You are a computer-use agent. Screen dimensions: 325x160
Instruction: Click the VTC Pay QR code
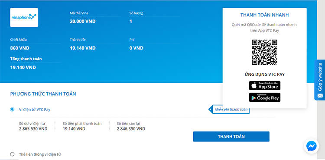[264, 52]
